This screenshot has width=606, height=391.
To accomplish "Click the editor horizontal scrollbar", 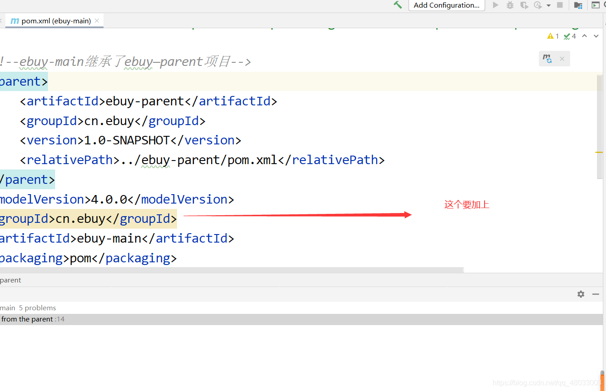I will tap(231, 270).
